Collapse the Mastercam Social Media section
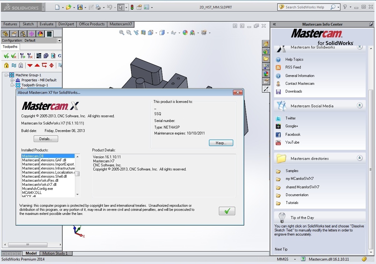This screenshot has height=264, width=376. point(359,106)
